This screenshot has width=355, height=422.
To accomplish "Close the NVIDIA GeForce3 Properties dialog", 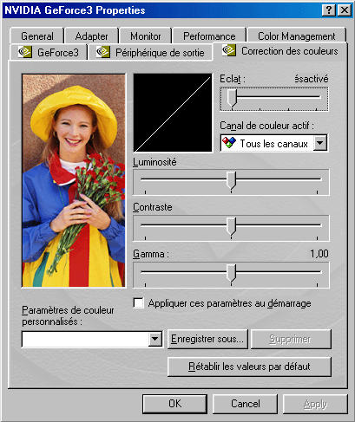I will click(x=345, y=10).
